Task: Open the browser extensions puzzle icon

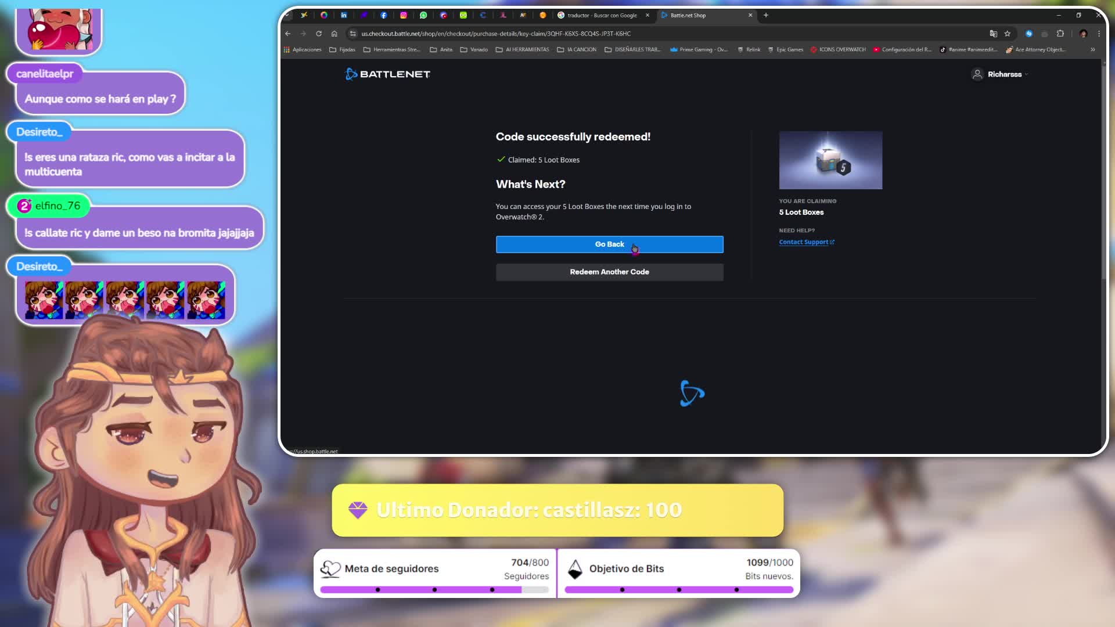Action: [x=1060, y=34]
